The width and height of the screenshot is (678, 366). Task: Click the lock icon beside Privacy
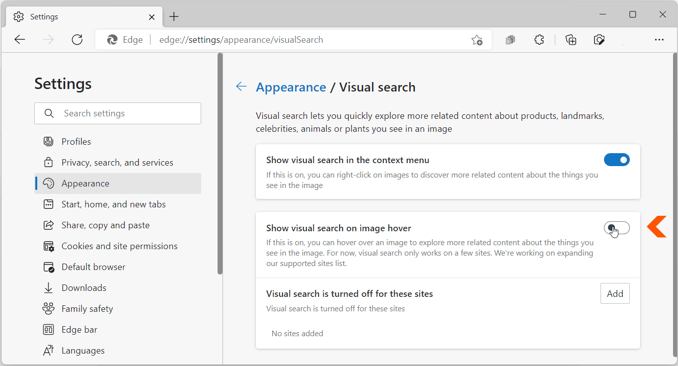pyautogui.click(x=48, y=163)
